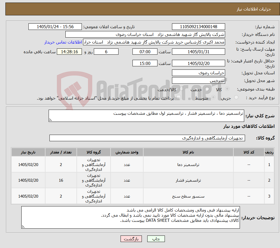
Task: Click the ردیف column header
Action: [x=269, y=152]
